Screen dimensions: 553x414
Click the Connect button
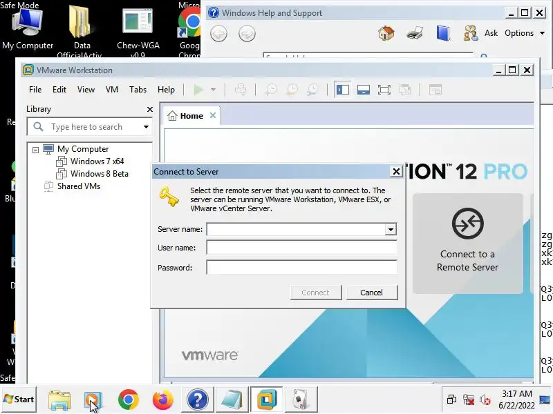tap(316, 293)
